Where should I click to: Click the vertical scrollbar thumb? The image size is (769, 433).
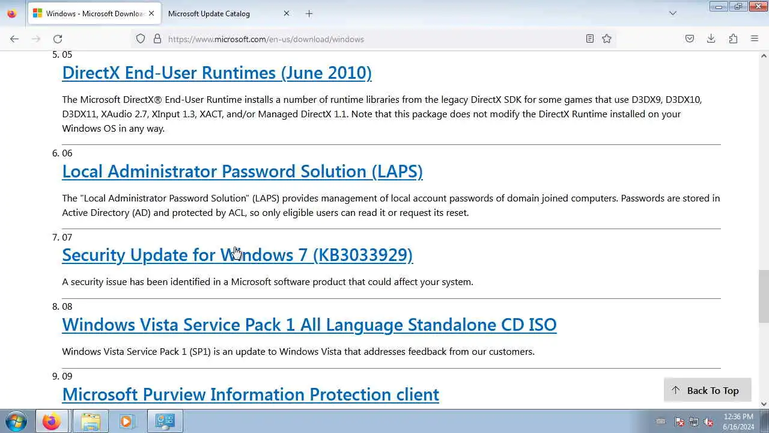pyautogui.click(x=764, y=296)
